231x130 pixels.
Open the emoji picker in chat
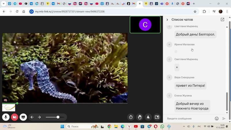coord(217,118)
